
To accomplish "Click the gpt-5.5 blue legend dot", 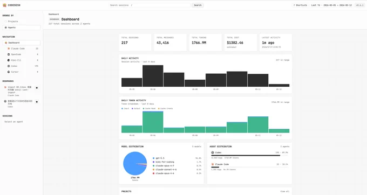I will point(153,158).
